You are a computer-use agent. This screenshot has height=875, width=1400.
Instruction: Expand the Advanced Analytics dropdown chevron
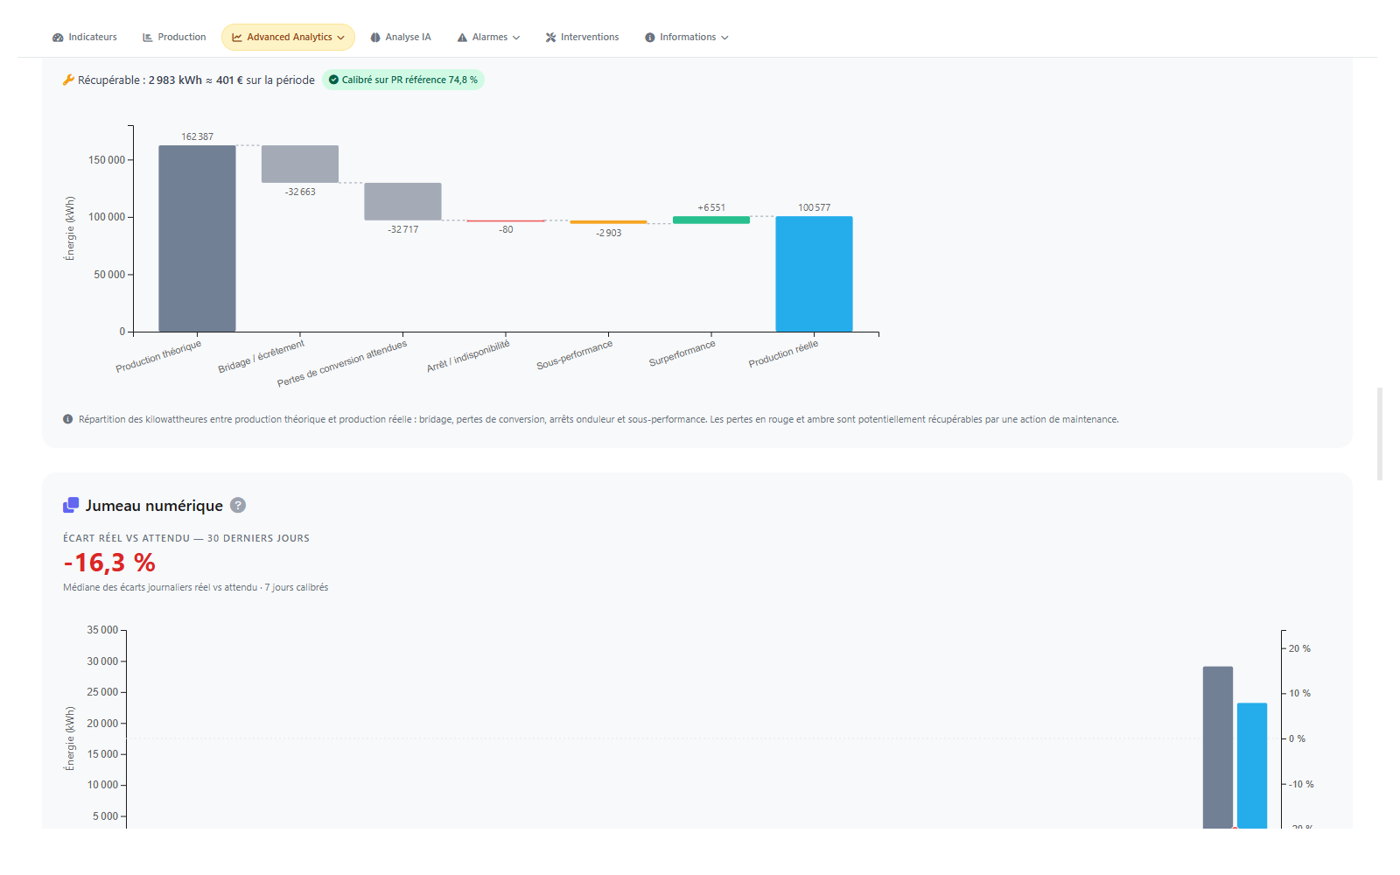(340, 38)
